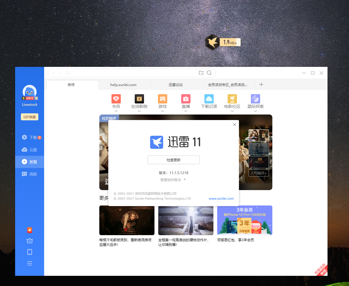The height and width of the screenshot is (286, 349).
Task: Open the hamburger main menu icon
Action: pos(30,263)
